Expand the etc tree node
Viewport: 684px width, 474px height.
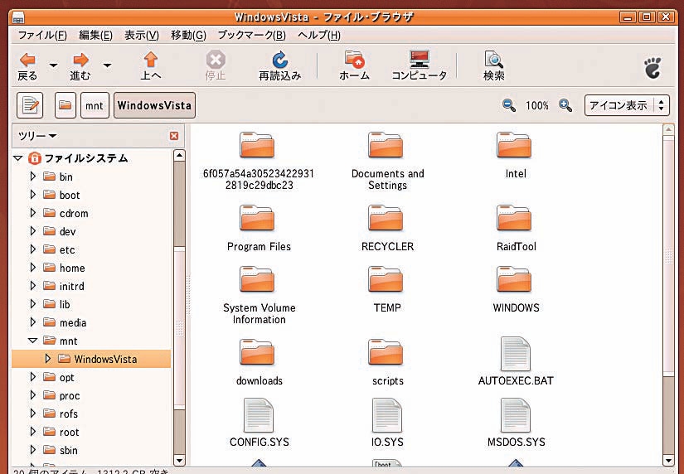[x=32, y=249]
